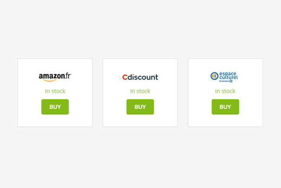Open the espace culturel retailer card
Screen dimensions: 281x188
pyautogui.click(x=225, y=93)
